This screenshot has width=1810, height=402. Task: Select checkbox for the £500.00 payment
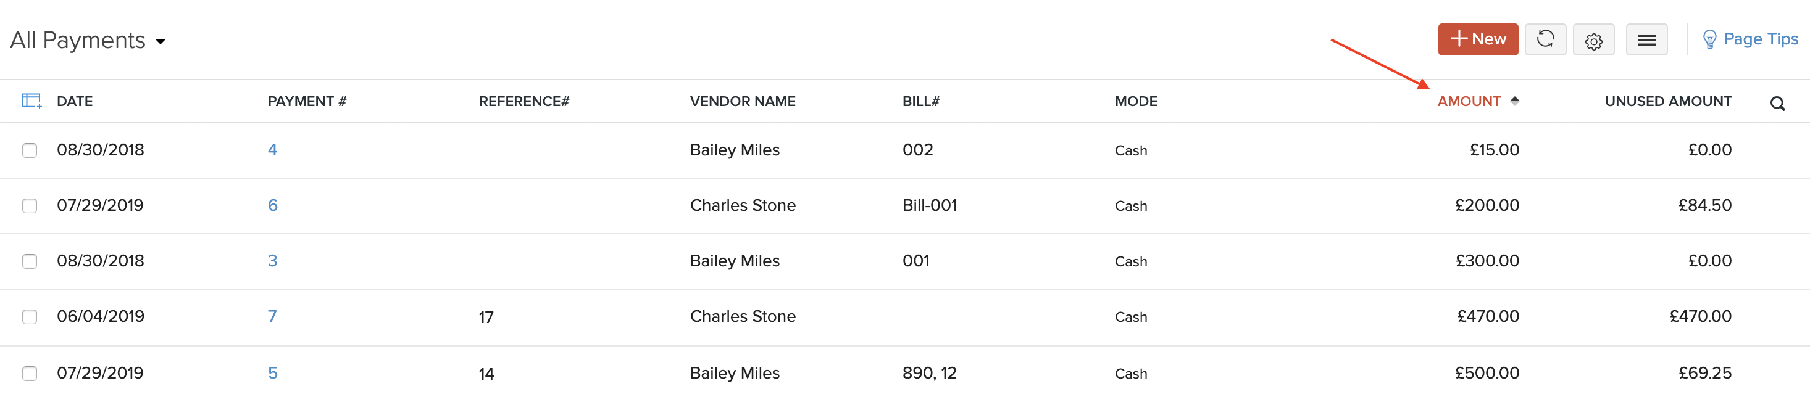coord(30,373)
